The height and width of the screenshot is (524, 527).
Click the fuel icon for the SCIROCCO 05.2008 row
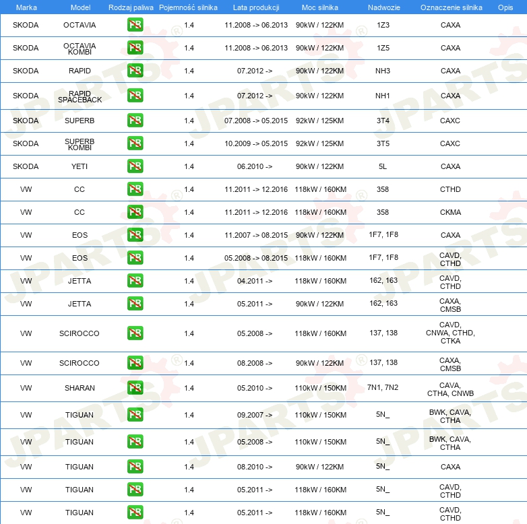(x=135, y=333)
